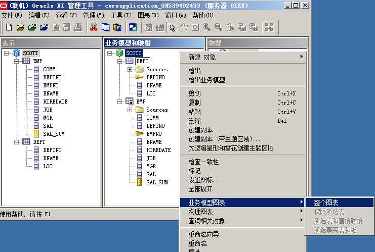Open the 管理(M) menu

(x=94, y=15)
